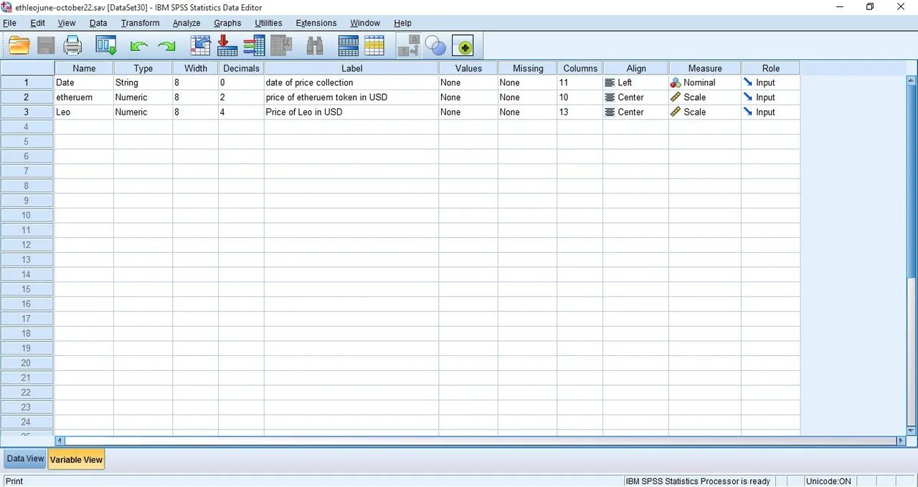Click the Run Descriptive Statistics icon
The height and width of the screenshot is (487, 918).
pyautogui.click(x=281, y=47)
